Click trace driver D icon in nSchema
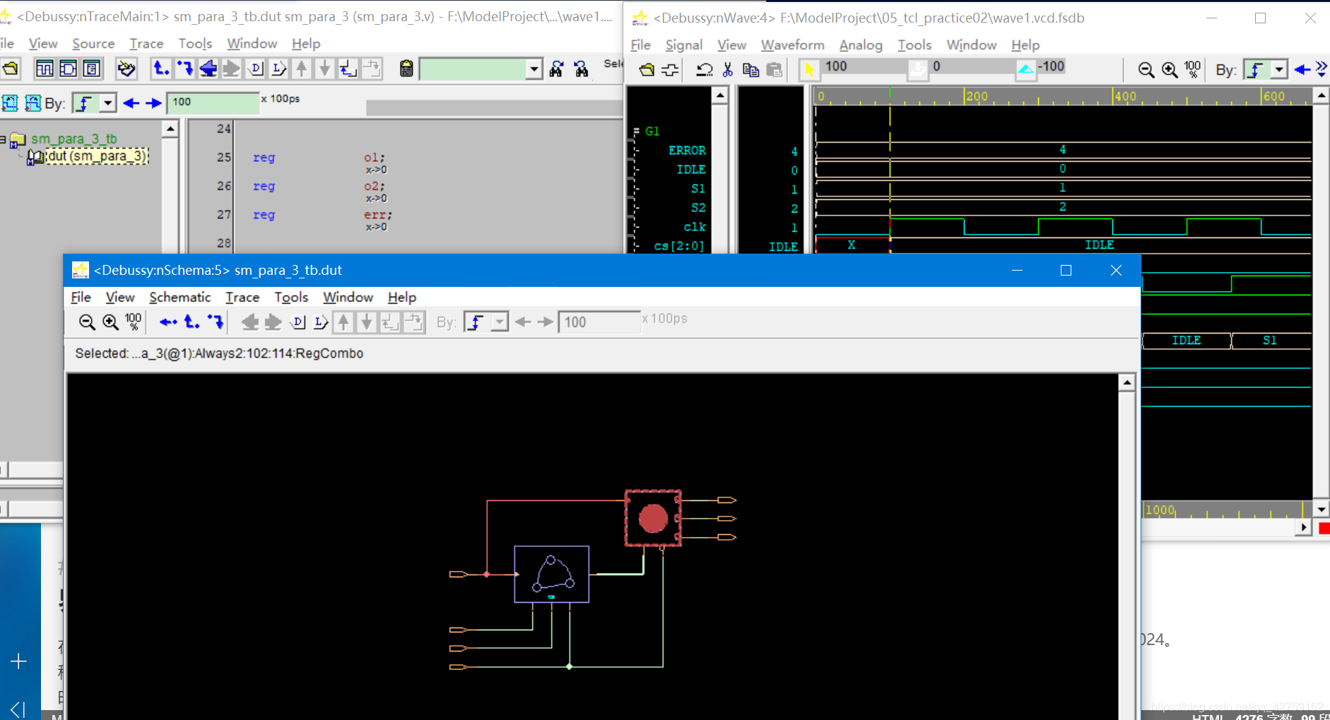The image size is (1330, 720). point(298,322)
